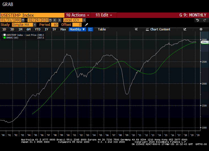The height and width of the screenshot is (151, 209).
Task: Click the pencil edit study icon
Action: (86, 25)
